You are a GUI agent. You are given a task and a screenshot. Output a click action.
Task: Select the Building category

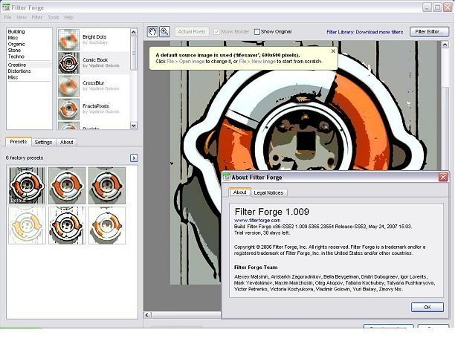click(16, 32)
